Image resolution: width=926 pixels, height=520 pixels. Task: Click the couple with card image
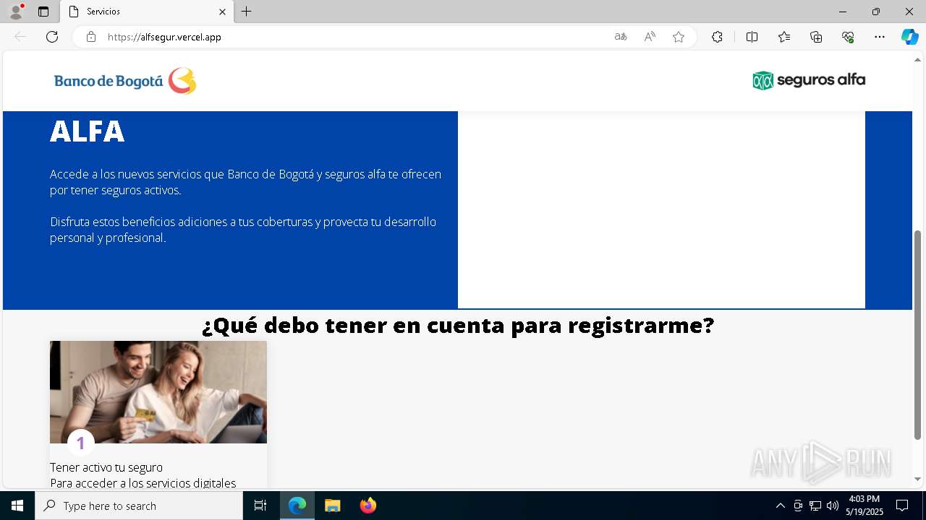(158, 392)
